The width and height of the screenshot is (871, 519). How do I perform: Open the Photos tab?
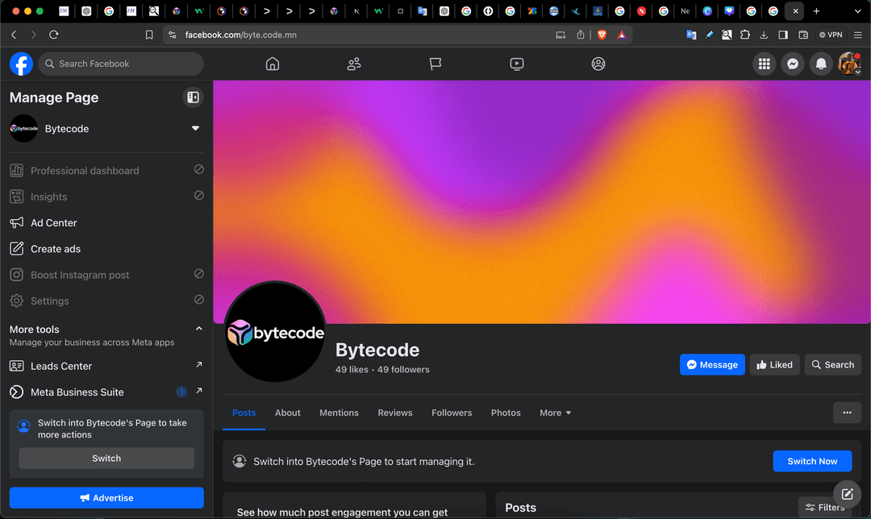[506, 413]
